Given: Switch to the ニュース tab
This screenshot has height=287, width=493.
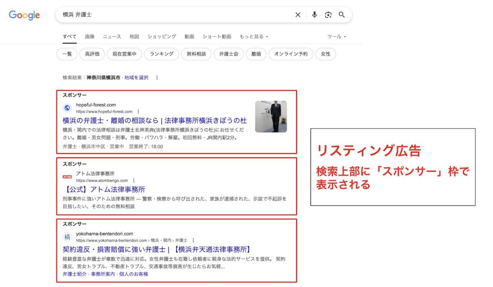Looking at the screenshot, I should pyautogui.click(x=112, y=37).
